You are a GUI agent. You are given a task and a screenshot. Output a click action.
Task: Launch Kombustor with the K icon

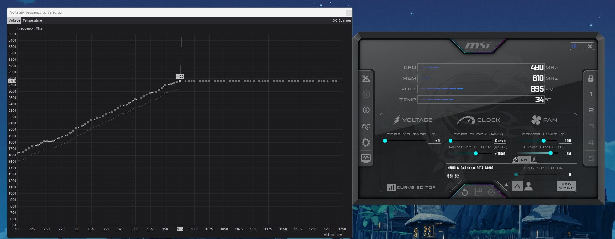pyautogui.click(x=366, y=94)
